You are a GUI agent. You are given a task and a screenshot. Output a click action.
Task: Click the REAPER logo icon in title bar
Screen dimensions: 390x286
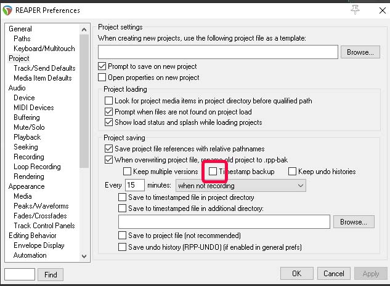[7, 10]
